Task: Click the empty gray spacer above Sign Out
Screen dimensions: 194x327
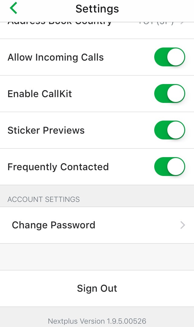Action: 97,257
